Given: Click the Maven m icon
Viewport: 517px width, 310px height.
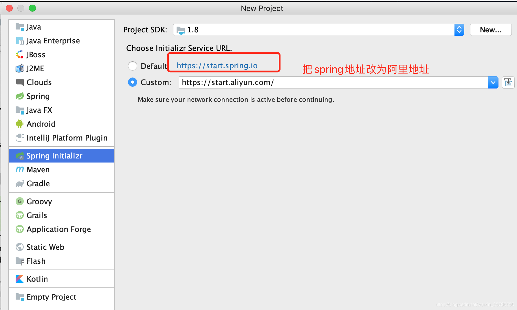Looking at the screenshot, I should (20, 169).
